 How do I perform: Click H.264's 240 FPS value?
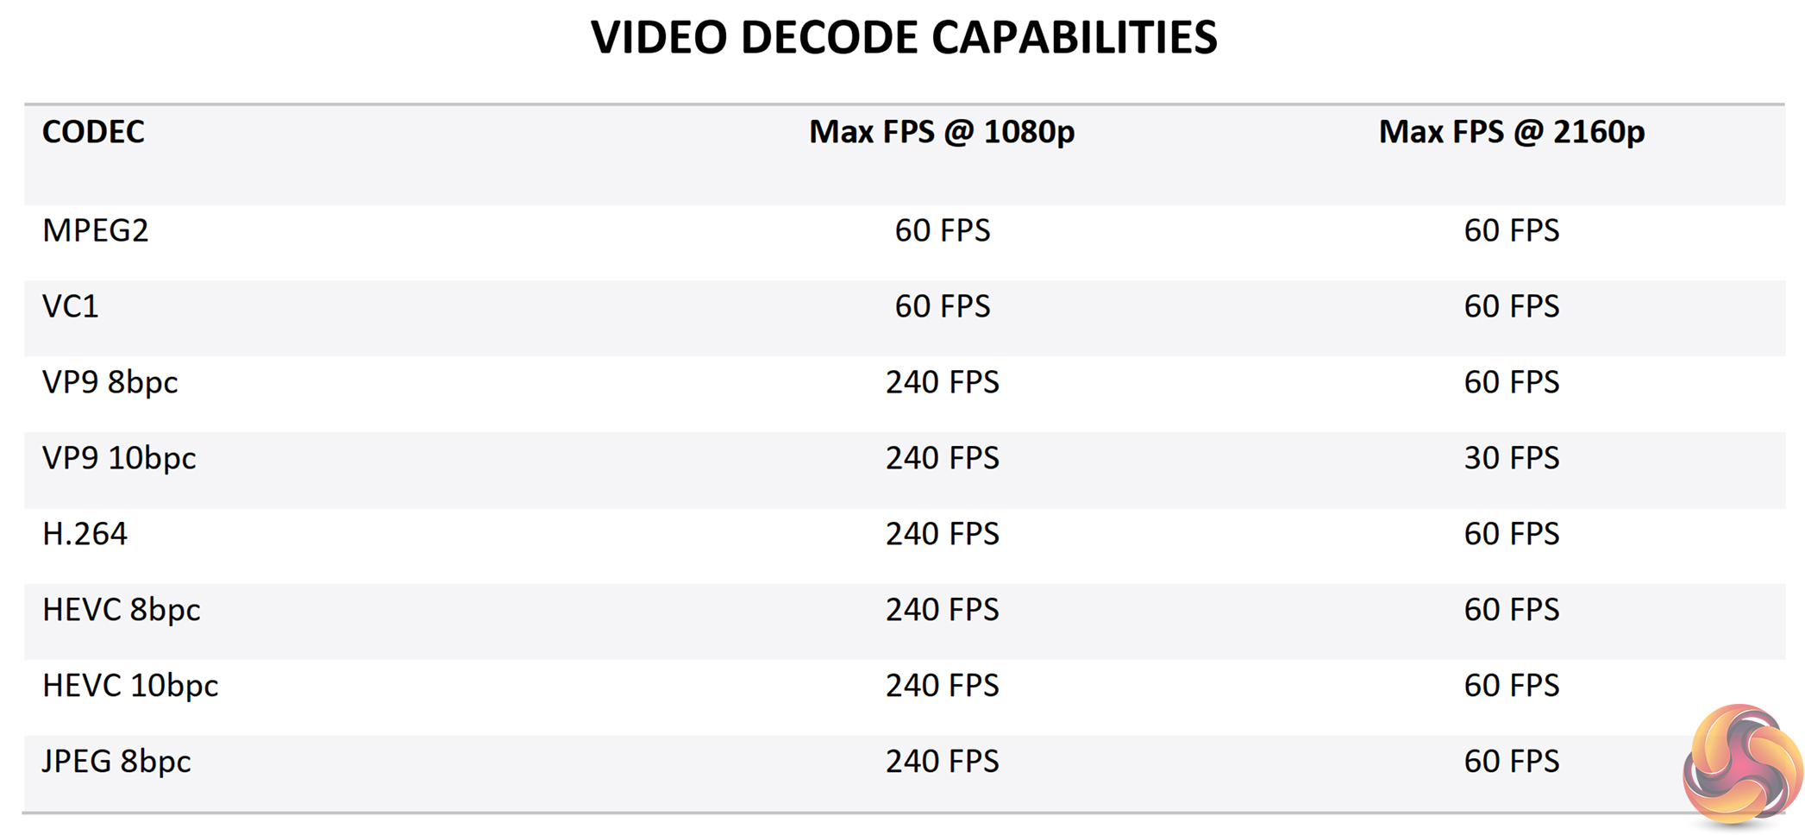tap(942, 534)
